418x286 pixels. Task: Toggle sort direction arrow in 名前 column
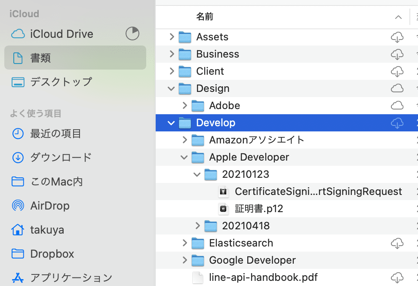pos(398,17)
